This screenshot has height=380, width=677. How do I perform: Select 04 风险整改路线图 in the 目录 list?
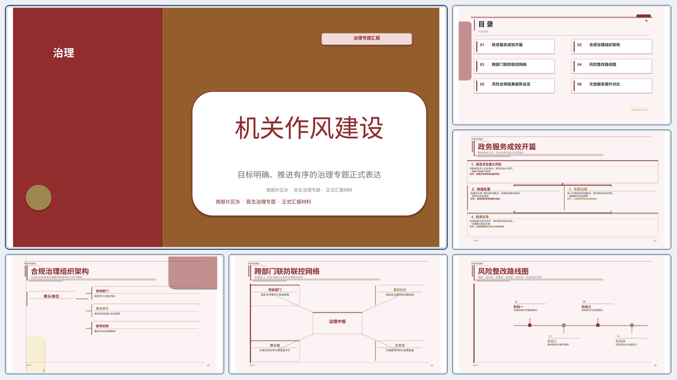pos(611,66)
